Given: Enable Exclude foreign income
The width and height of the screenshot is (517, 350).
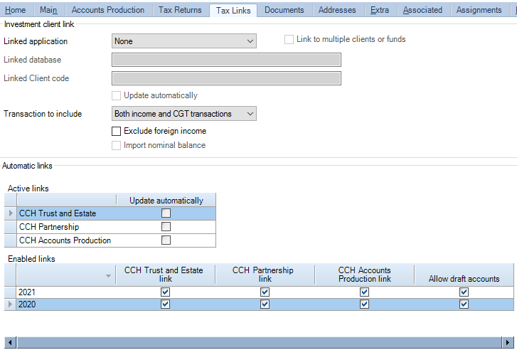Looking at the screenshot, I should 116,131.
